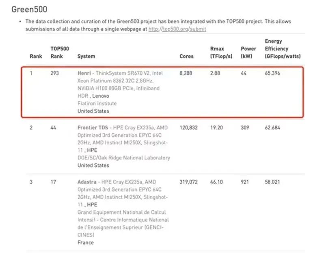Click the Cores column header
Screen dimensions: 324x253
tap(186, 56)
